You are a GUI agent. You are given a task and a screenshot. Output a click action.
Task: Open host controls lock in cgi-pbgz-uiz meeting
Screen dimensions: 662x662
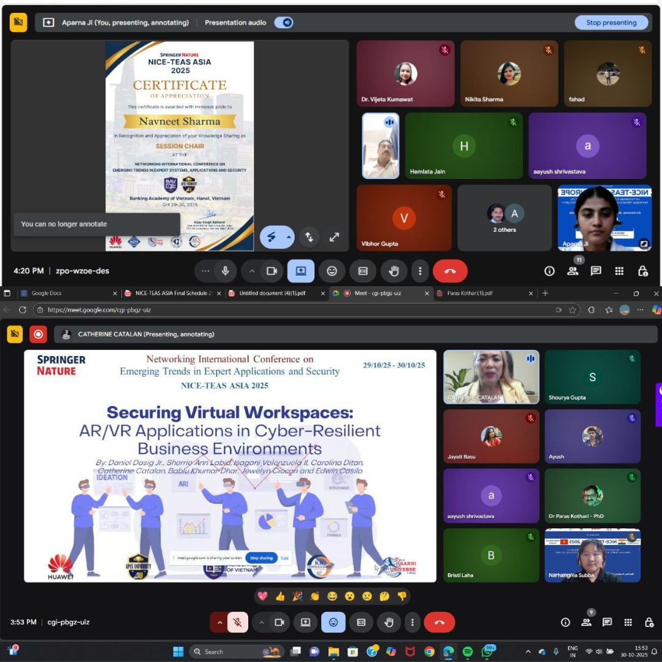click(649, 622)
